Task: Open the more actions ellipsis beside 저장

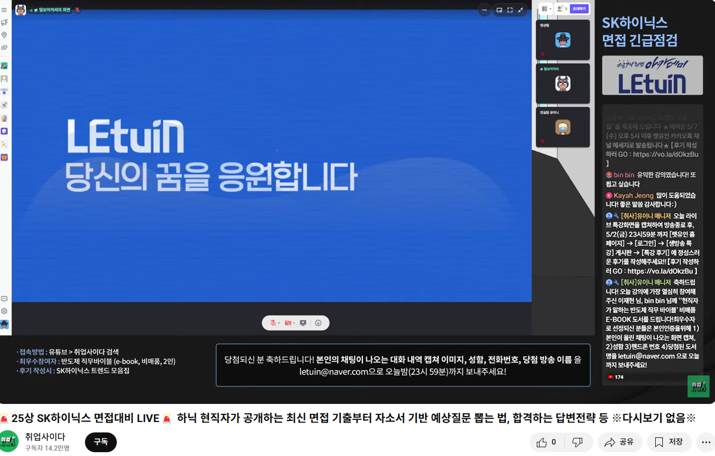Action: [705, 442]
